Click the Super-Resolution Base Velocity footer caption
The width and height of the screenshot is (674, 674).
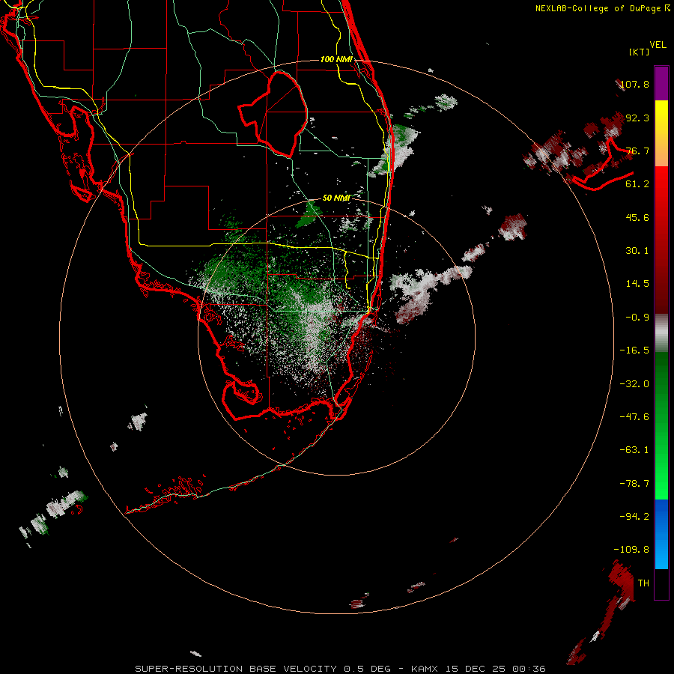click(x=340, y=669)
